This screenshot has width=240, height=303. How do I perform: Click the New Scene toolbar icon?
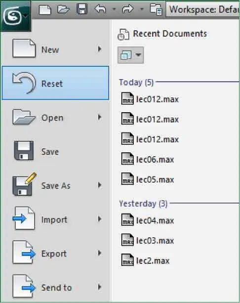pyautogui.click(x=45, y=9)
